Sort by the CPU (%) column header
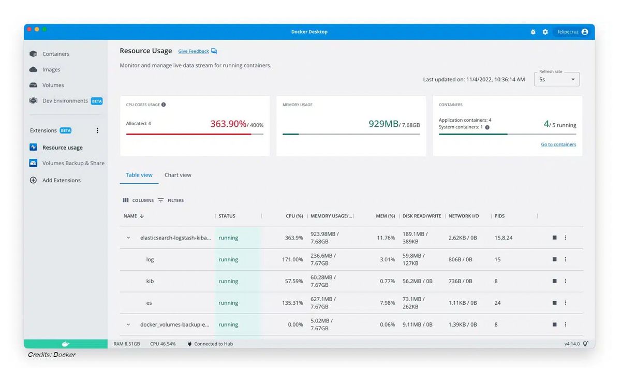This screenshot has width=621, height=368. (294, 216)
